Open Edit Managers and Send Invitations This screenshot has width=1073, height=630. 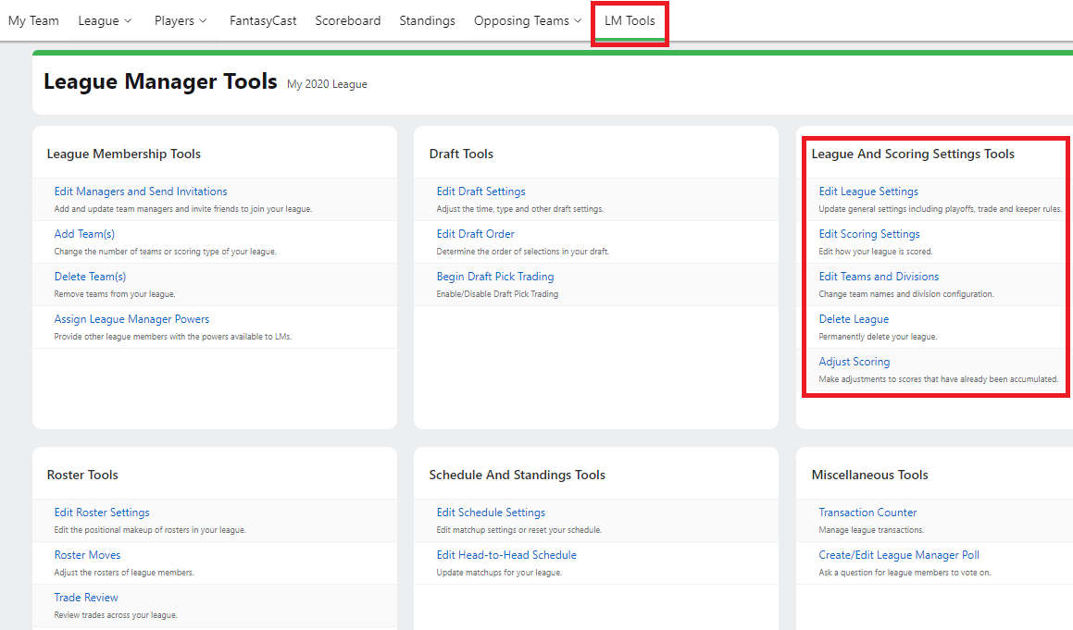(x=141, y=191)
